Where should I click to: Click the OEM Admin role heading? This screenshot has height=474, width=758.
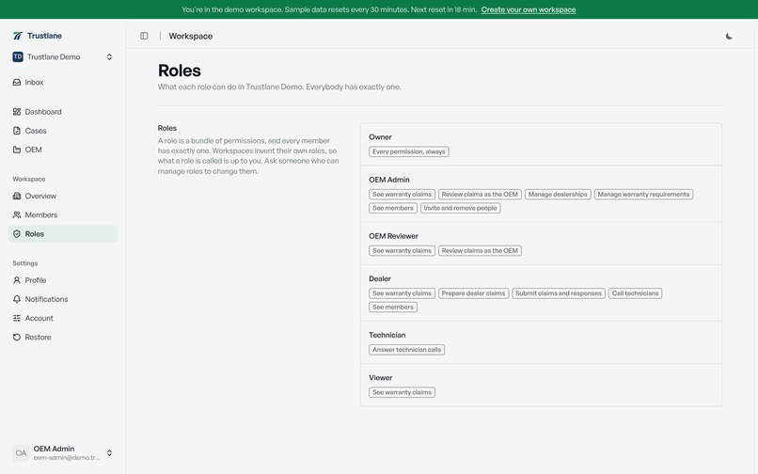[x=389, y=180]
